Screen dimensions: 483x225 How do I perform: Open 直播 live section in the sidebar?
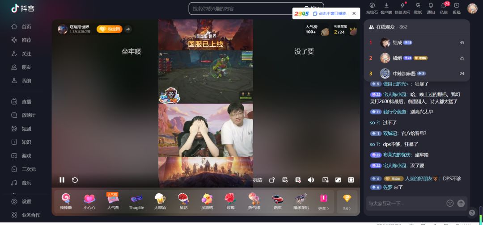point(21,101)
